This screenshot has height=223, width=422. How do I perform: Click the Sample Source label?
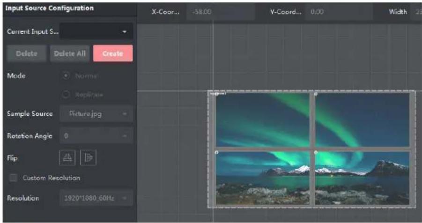(x=30, y=114)
